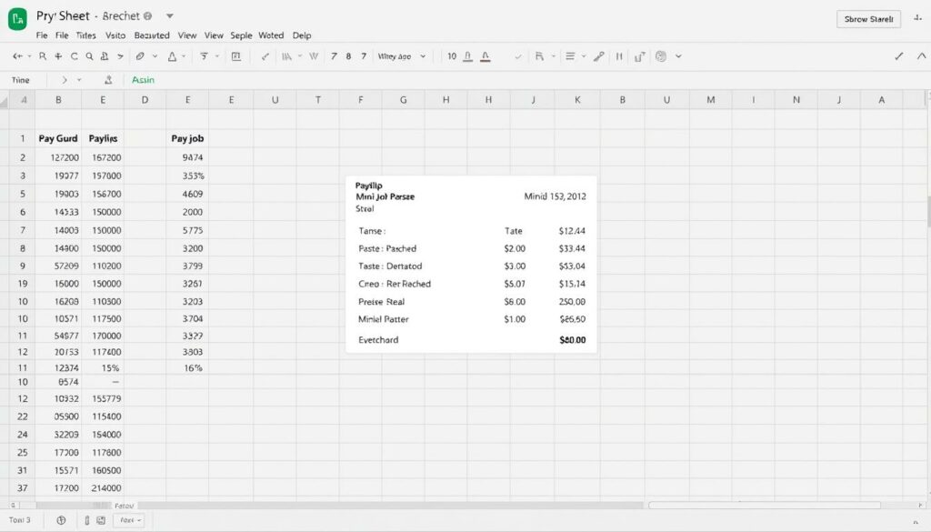931x532 pixels.
Task: Open the Beauted menu
Action: 152,35
